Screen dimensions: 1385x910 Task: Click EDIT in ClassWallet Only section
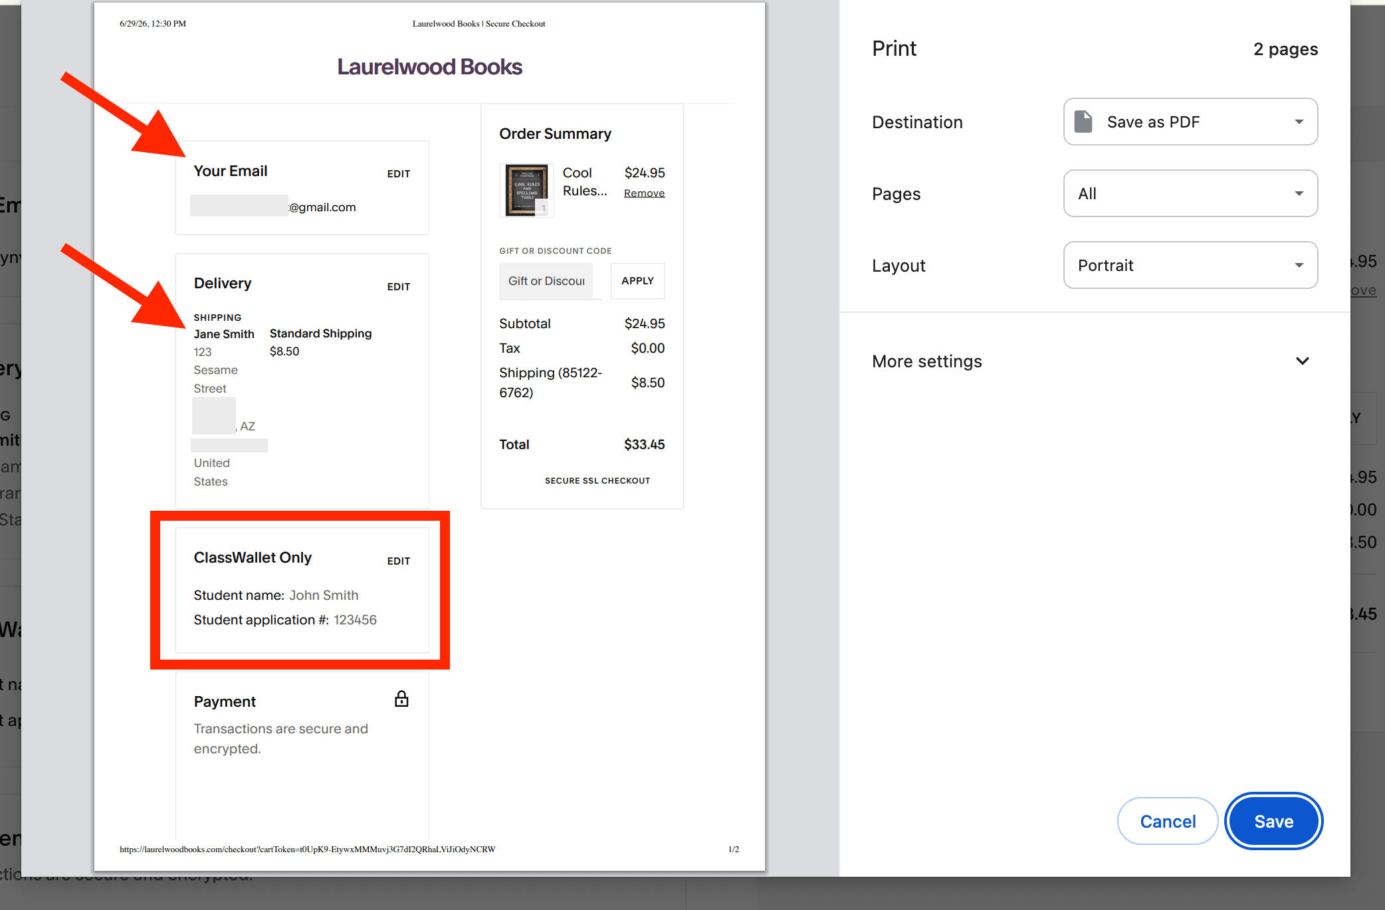click(399, 561)
